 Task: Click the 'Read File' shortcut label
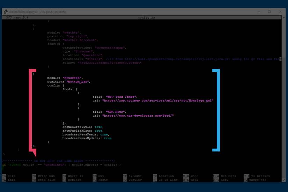46,180
